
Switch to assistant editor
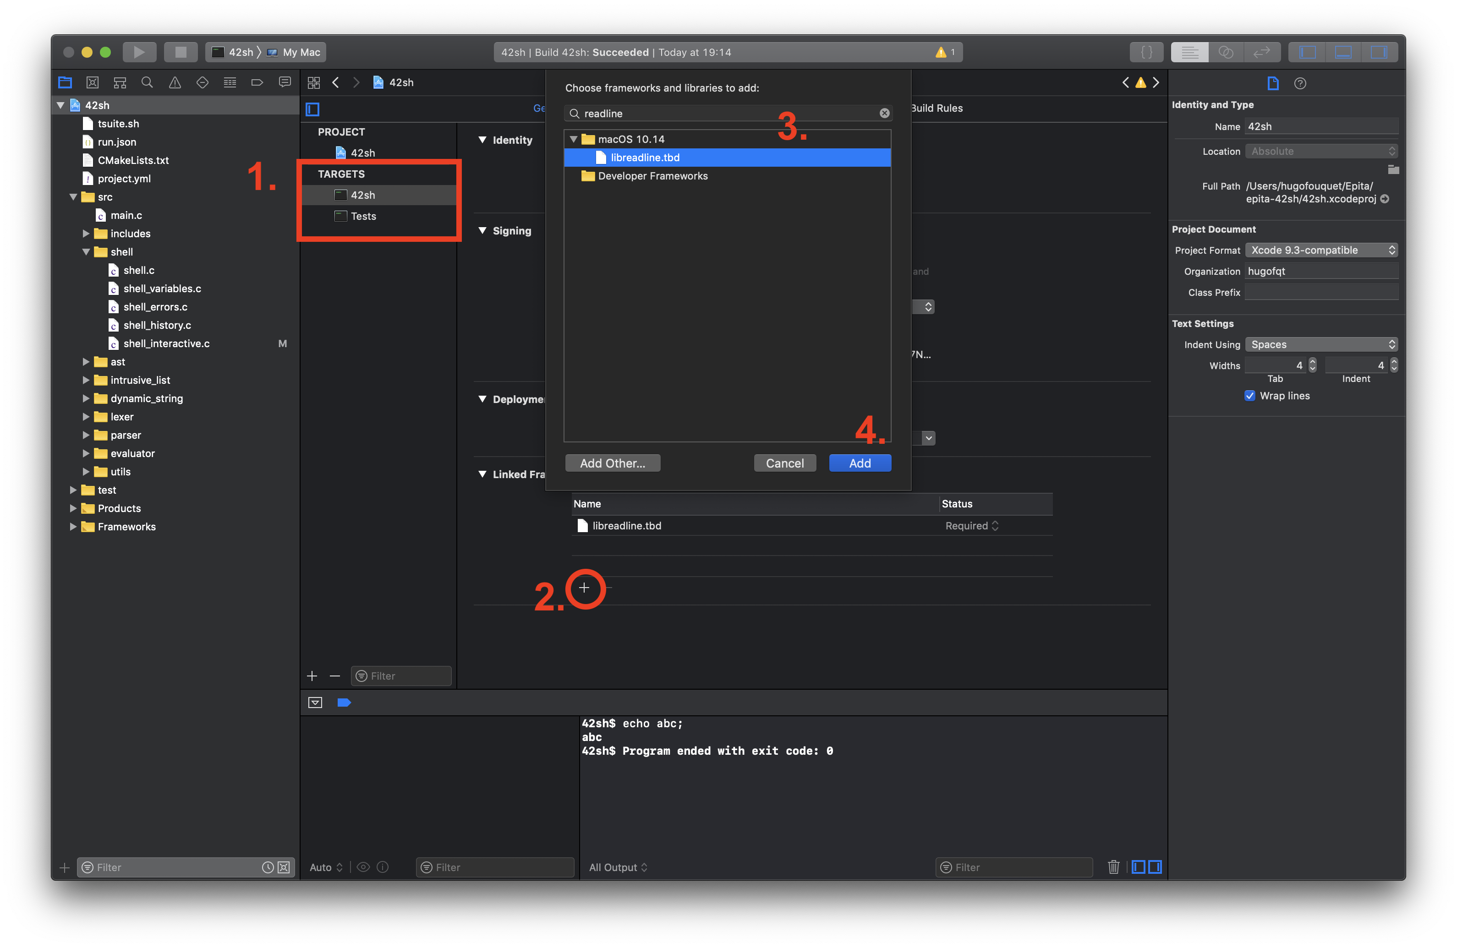(1226, 52)
